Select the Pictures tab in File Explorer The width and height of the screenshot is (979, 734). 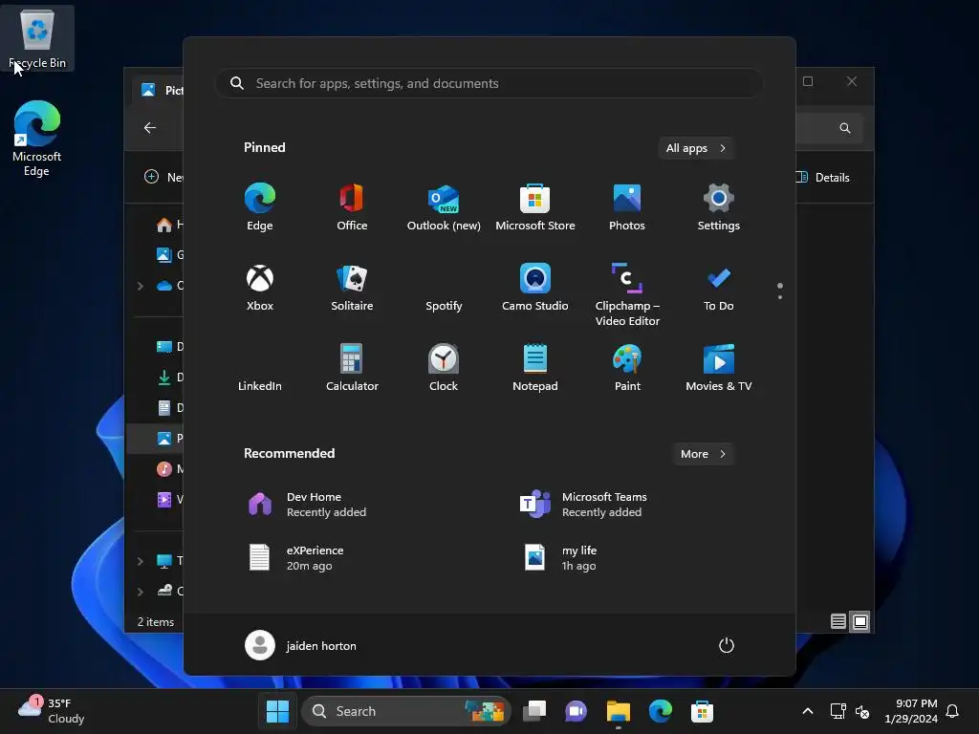point(160,91)
